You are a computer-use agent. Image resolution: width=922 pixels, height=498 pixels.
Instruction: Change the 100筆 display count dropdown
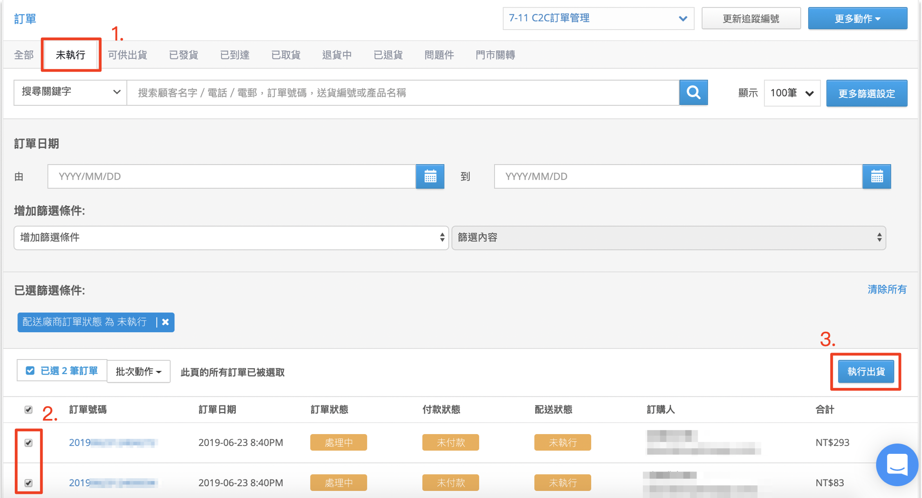(x=792, y=93)
